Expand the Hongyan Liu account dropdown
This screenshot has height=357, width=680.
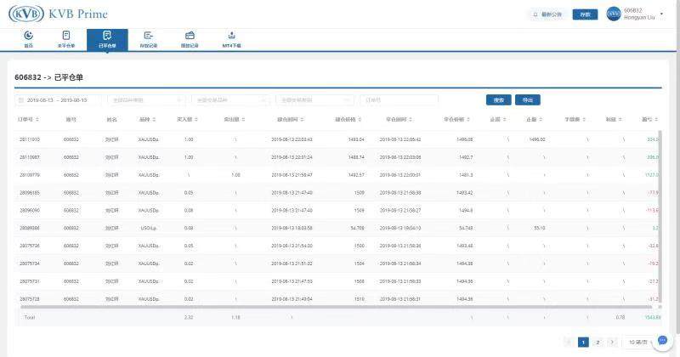tap(660, 14)
